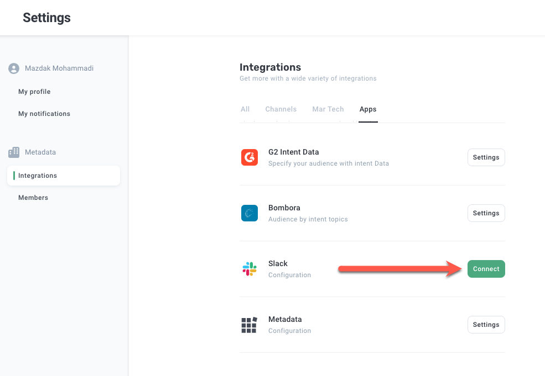This screenshot has height=376, width=545.
Task: Click the Slack logo icon
Action: (250, 269)
